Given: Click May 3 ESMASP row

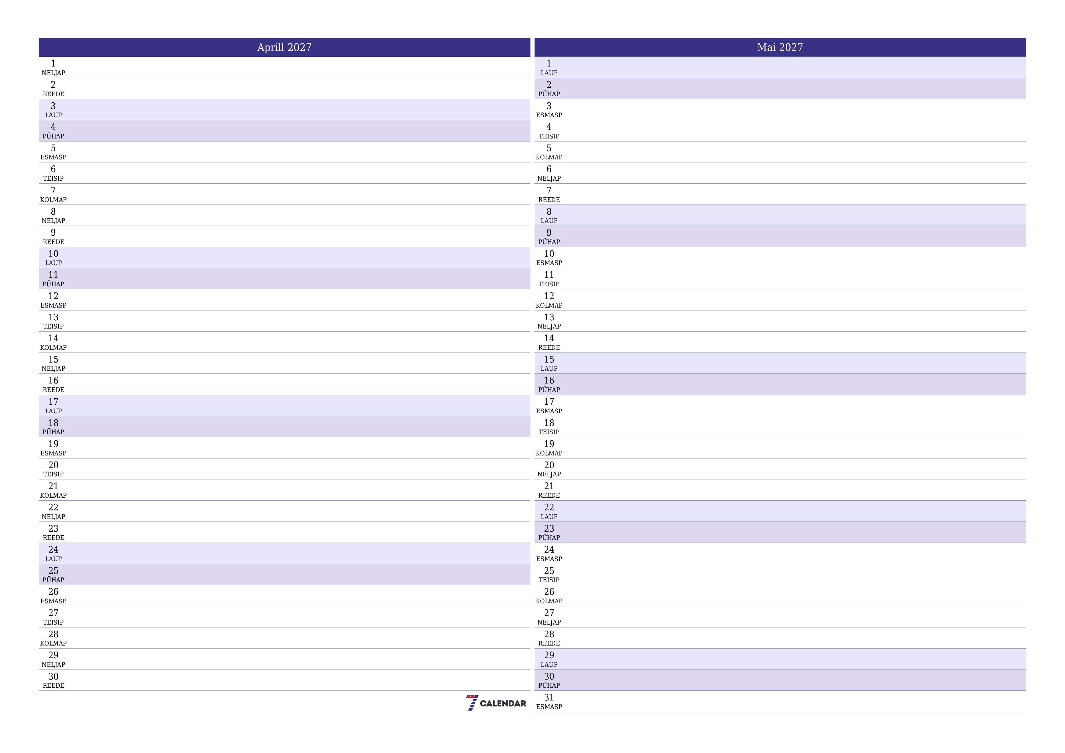Looking at the screenshot, I should [780, 110].
